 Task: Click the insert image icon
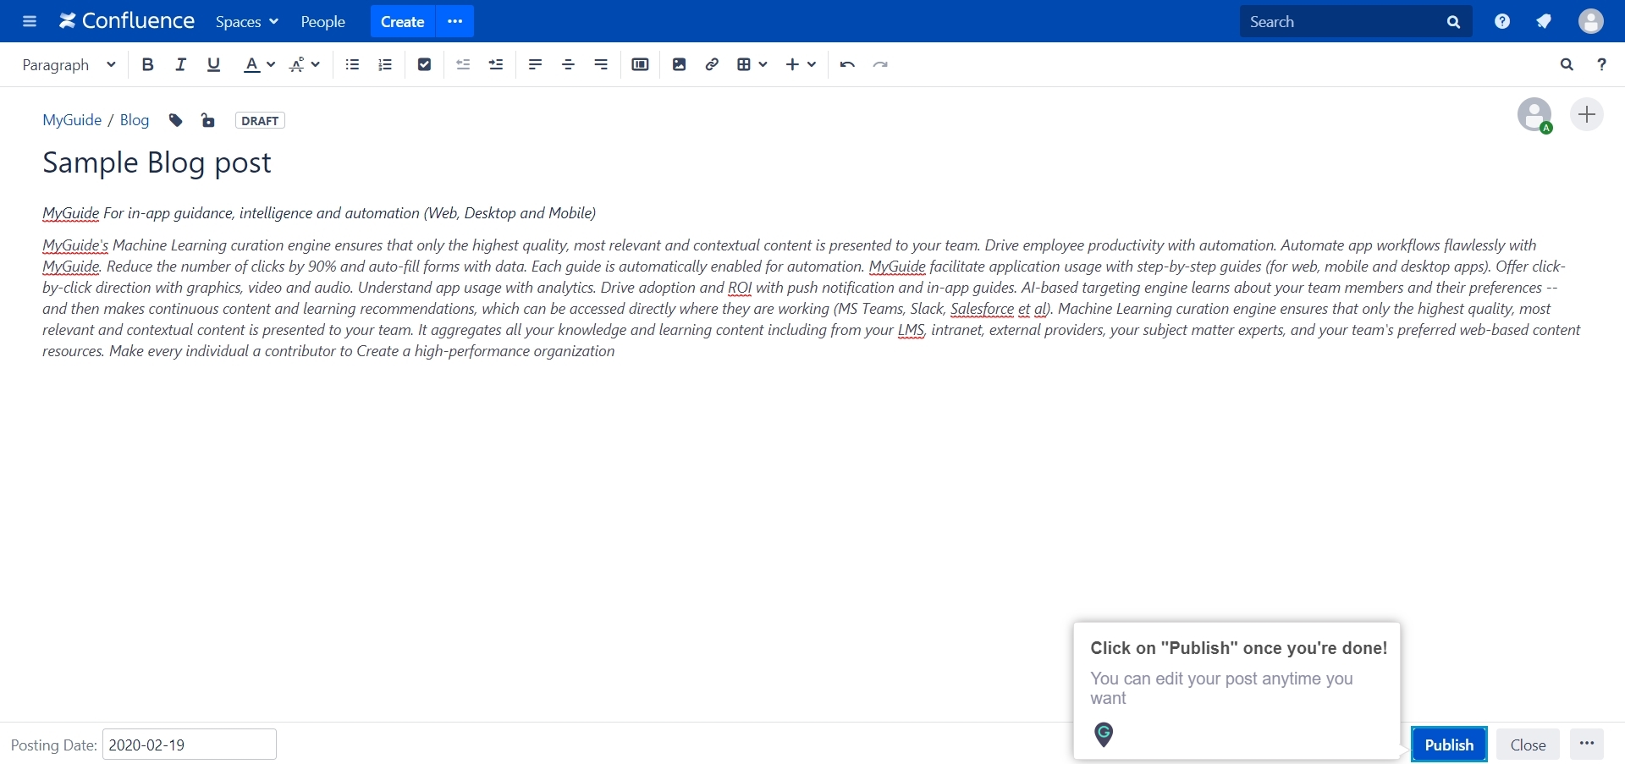click(x=680, y=65)
